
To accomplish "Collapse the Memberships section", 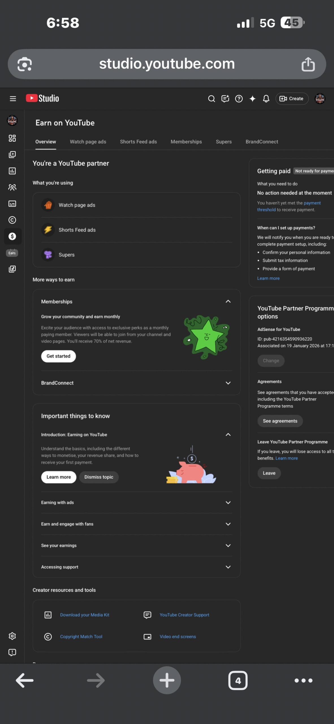I will pyautogui.click(x=228, y=301).
